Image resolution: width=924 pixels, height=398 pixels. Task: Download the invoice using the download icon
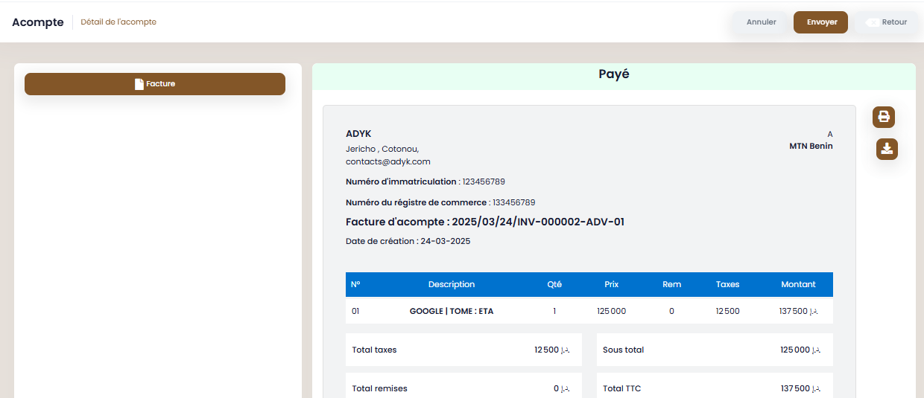click(x=887, y=149)
